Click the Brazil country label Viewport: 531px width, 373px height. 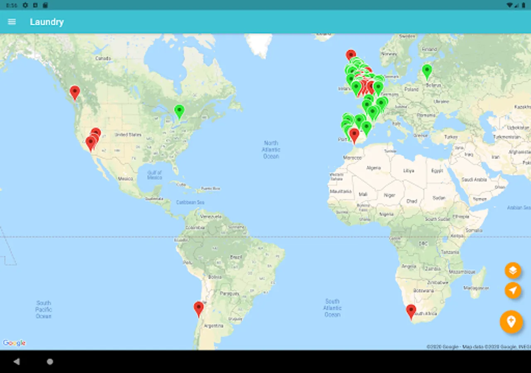point(236,257)
